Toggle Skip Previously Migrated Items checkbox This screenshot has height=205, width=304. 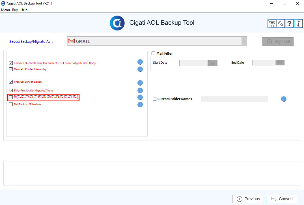tap(11, 90)
